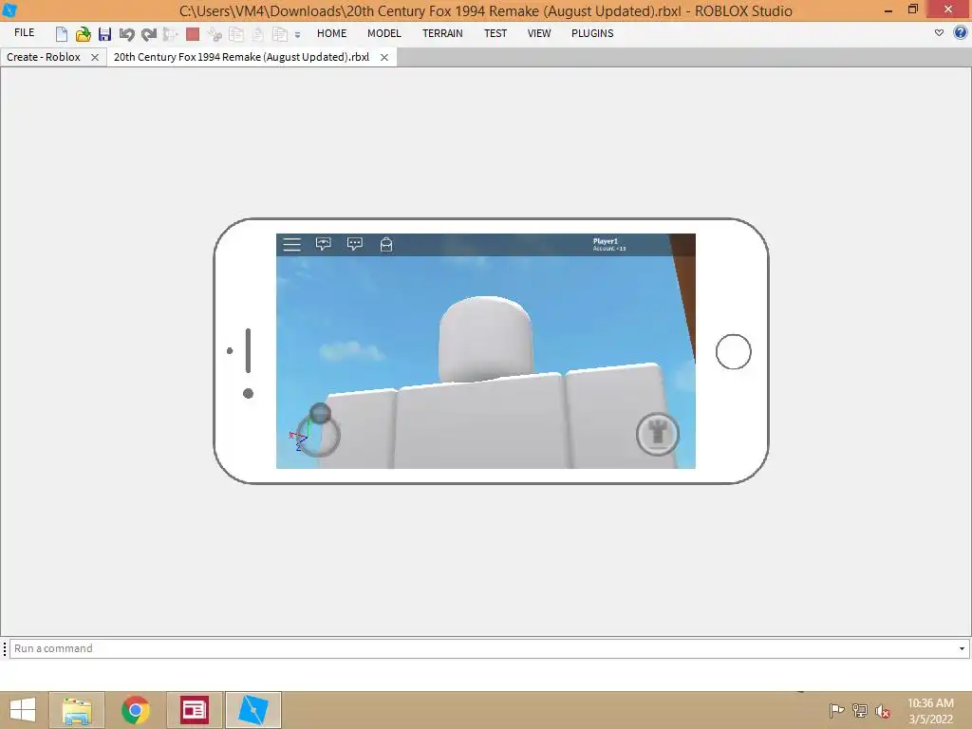Click the New file icon
This screenshot has width=972, height=729.
tap(62, 34)
